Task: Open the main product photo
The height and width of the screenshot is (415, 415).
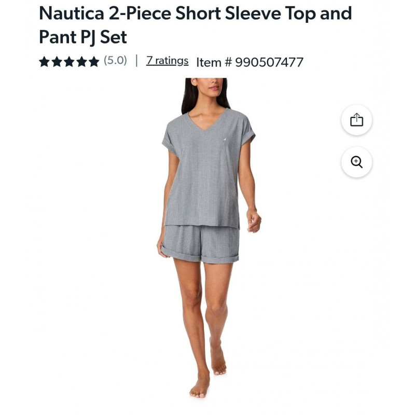Action: coord(208,238)
